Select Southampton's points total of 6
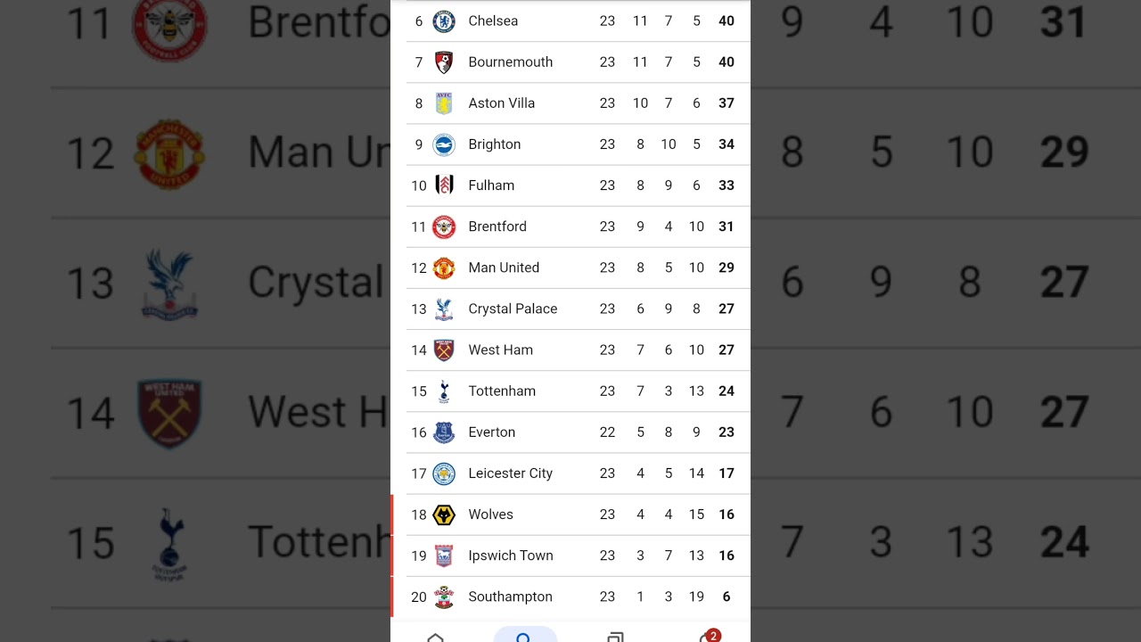Screen dimensions: 1141x642 click(x=726, y=597)
